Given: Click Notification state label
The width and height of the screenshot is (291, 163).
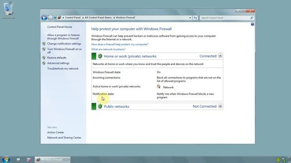Looking at the screenshot, I should tap(103, 94).
